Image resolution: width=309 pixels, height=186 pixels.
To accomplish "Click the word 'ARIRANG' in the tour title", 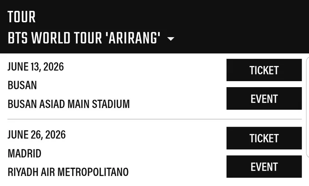I will 134,38.
